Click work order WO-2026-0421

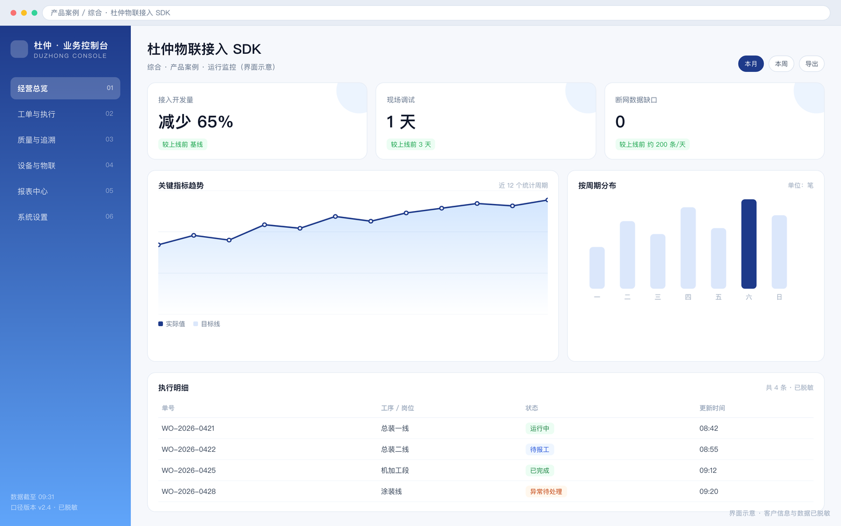pyautogui.click(x=188, y=428)
